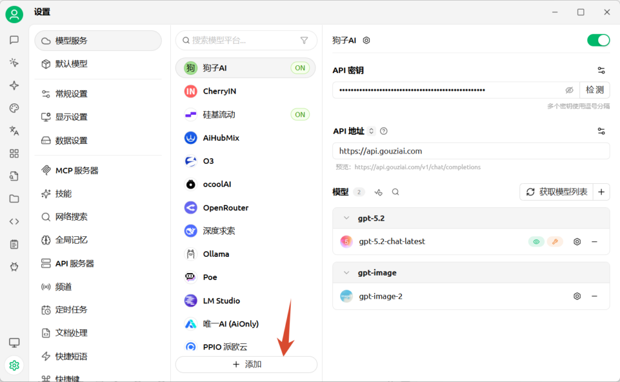620x382 pixels.
Task: Select the Ollama provider
Action: [x=246, y=254]
